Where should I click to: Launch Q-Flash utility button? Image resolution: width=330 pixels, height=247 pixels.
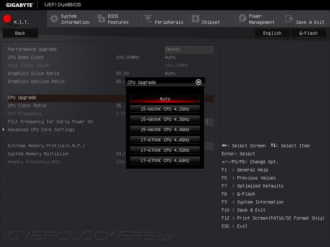(308, 33)
